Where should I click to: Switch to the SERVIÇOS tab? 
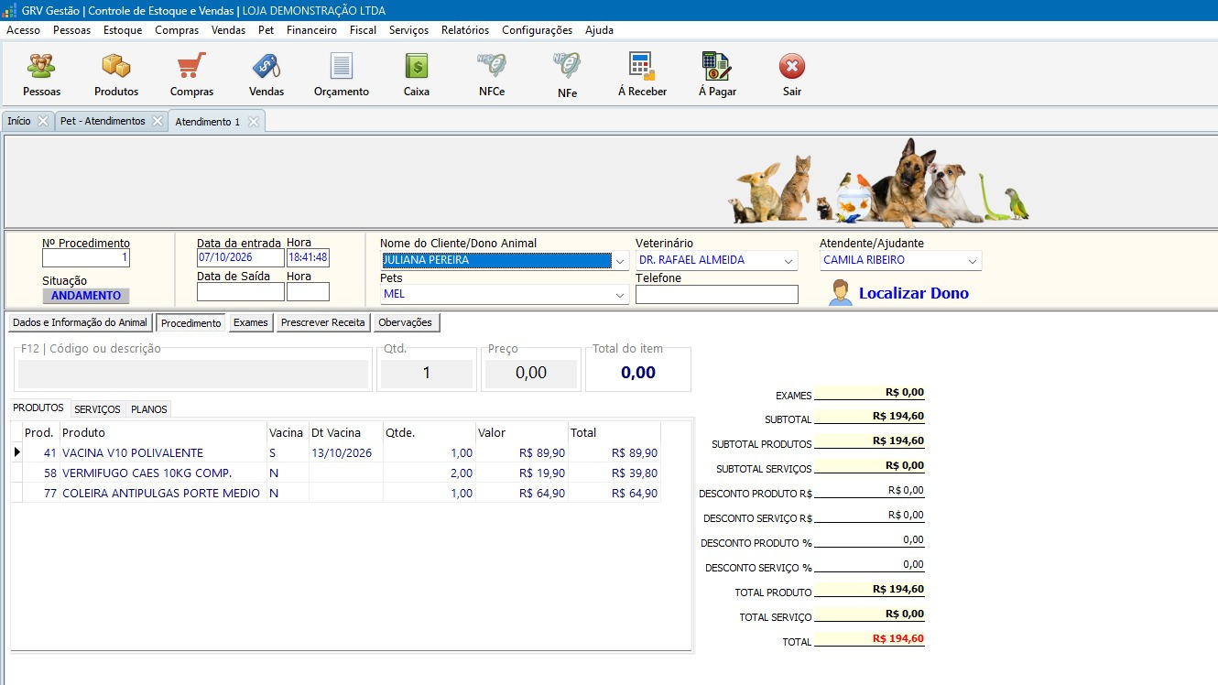click(x=97, y=409)
